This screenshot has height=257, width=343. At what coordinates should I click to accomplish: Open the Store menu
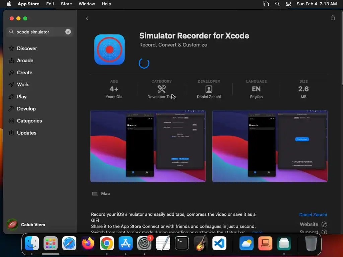point(66,4)
